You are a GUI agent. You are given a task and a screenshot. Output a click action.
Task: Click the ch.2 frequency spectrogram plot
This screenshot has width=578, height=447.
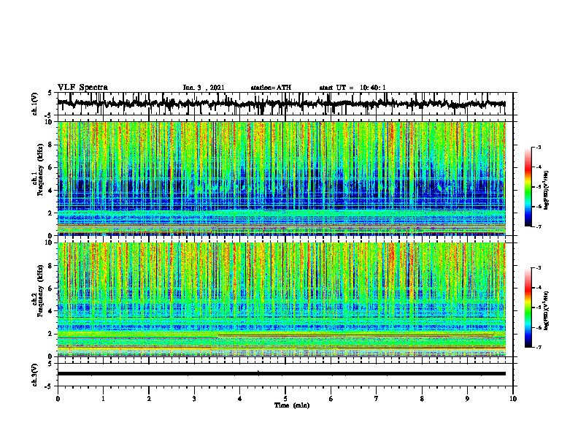click(x=281, y=299)
